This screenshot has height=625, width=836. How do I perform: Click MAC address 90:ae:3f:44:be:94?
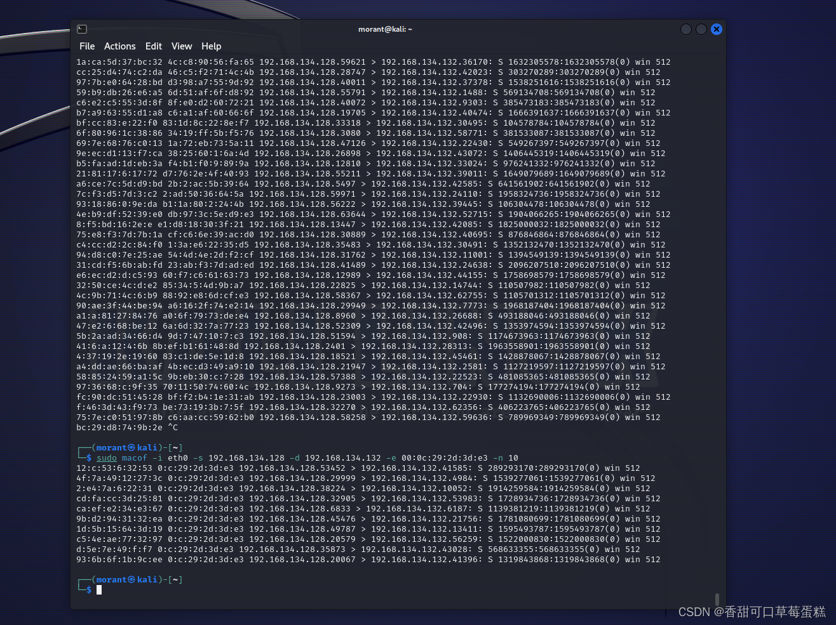119,306
